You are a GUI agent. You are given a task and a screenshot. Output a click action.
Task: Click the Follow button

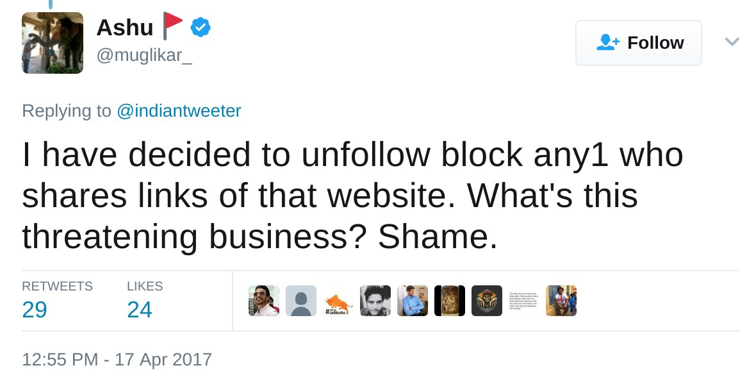pos(638,43)
